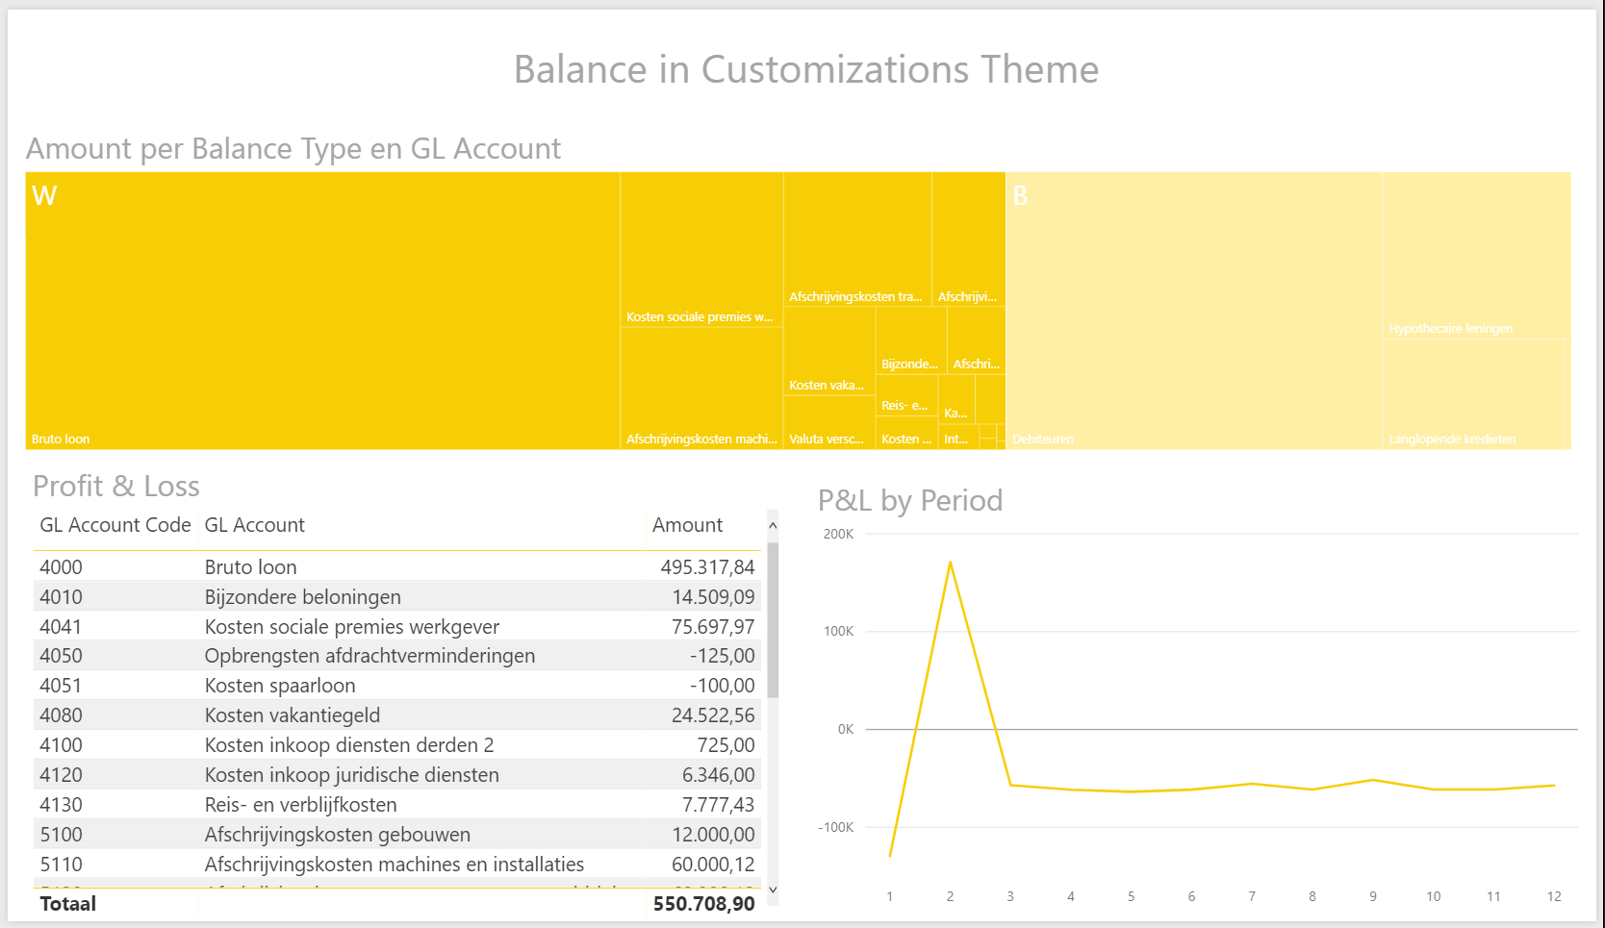1605x928 pixels.
Task: Click Kosten sociale premies werkgever row
Action: point(397,627)
